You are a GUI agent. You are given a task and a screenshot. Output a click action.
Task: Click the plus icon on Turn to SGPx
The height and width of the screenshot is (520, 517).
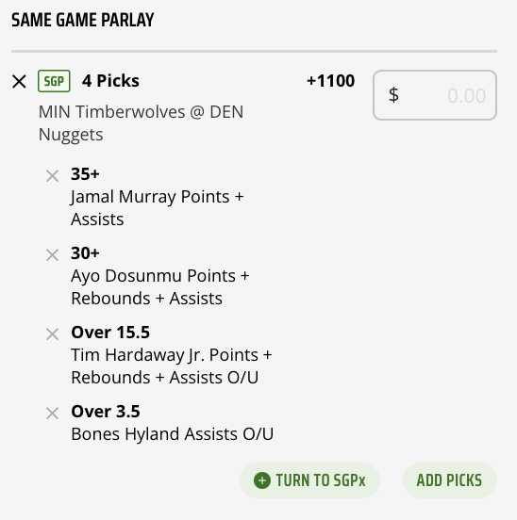click(262, 480)
